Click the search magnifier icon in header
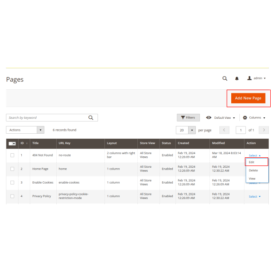The height and width of the screenshot is (272, 272). coord(225,78)
